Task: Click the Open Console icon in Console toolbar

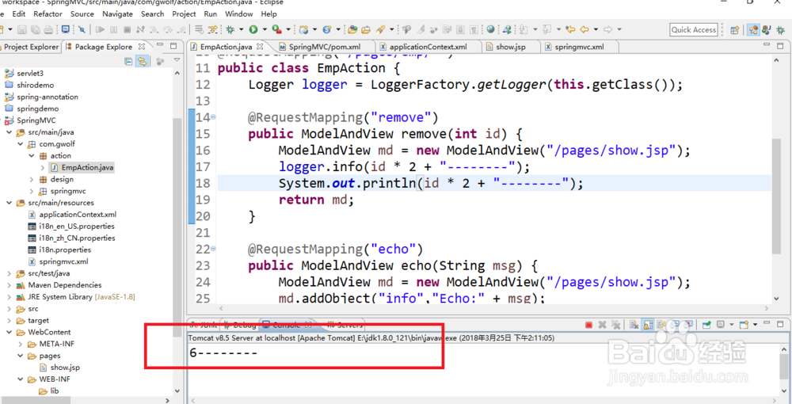Action: [744, 325]
